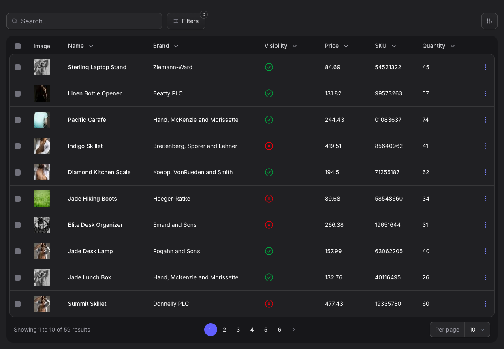This screenshot has width=504, height=349.
Task: Click SKU 19651644
Action: 388,225
